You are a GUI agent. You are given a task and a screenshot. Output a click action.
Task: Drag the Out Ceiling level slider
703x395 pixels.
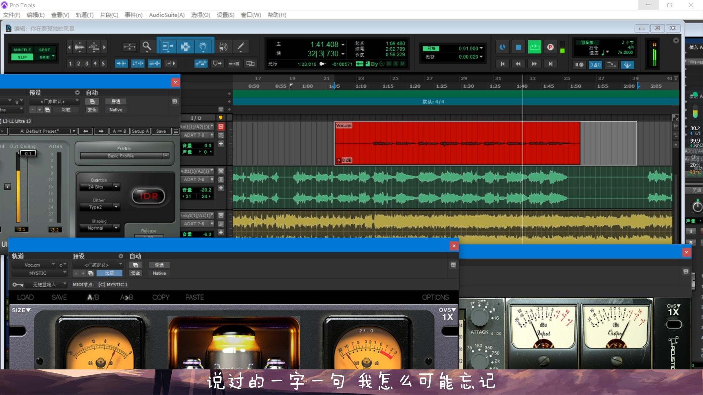click(x=27, y=153)
